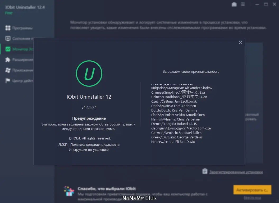Click the v12.4.0.4 version text
Viewport: 279px width, 203px height.
click(89, 108)
